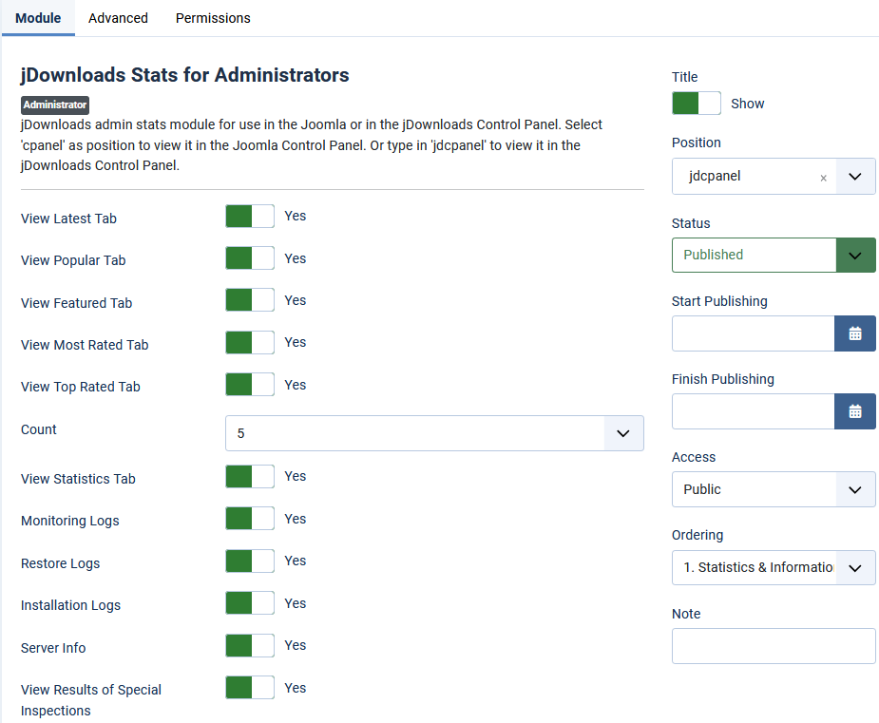Toggle View Latest Tab switch
The width and height of the screenshot is (879, 723).
[250, 217]
